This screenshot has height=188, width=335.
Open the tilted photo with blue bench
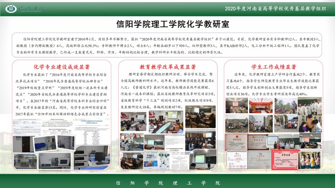click(45, 144)
